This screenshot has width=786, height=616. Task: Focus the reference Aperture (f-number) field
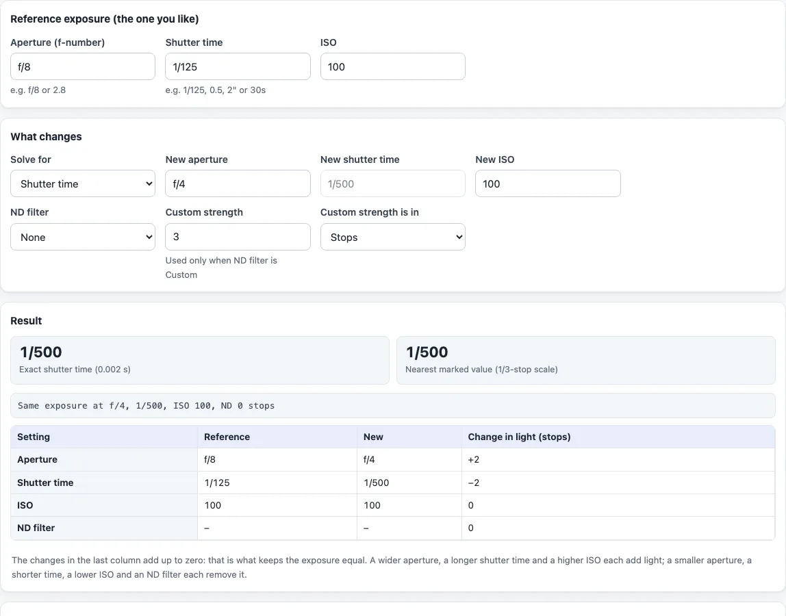tap(83, 66)
